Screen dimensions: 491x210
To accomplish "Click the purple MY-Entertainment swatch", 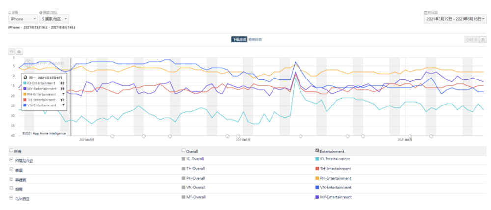I will pos(317,197).
